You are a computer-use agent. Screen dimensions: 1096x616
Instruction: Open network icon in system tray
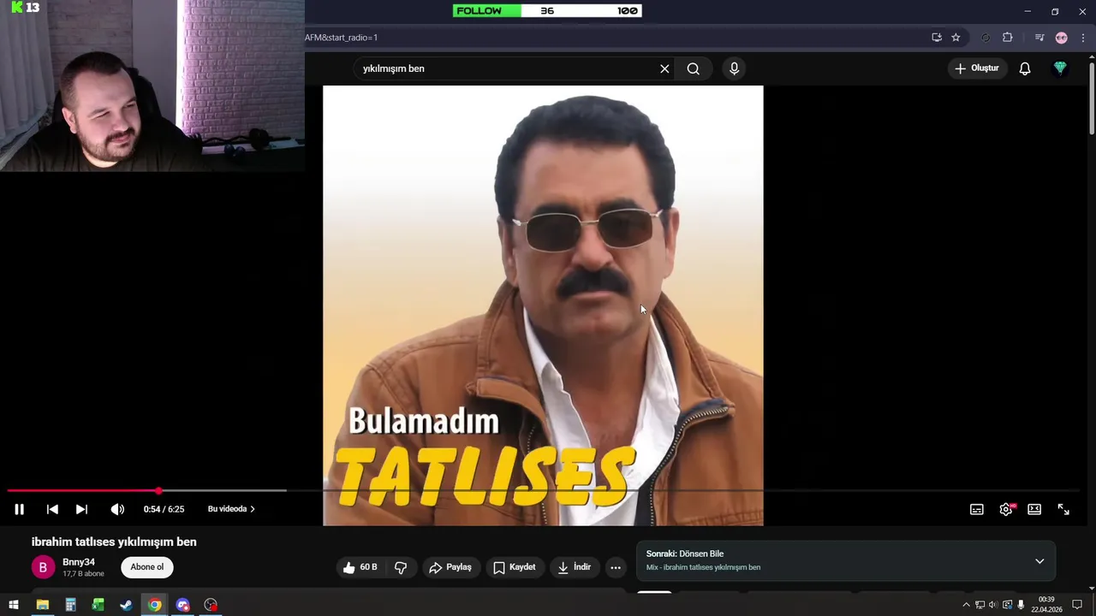pos(980,605)
